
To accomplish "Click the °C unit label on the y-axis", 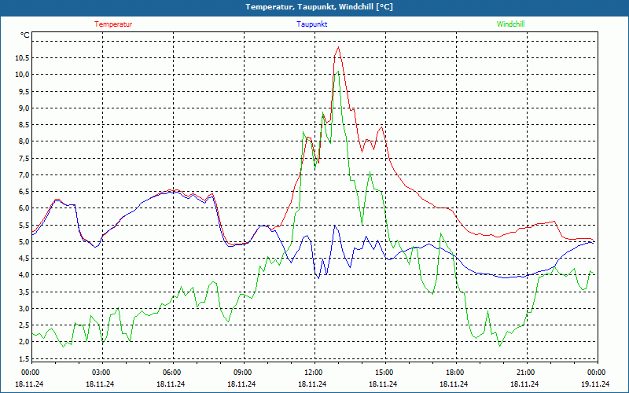I will coord(24,35).
